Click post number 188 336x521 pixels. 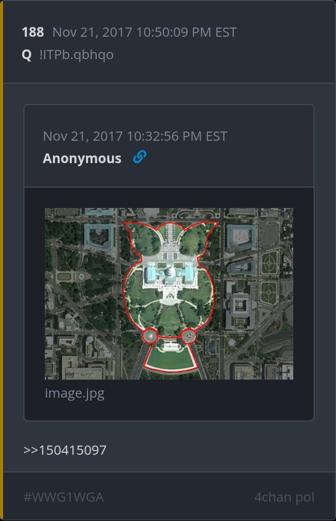33,32
